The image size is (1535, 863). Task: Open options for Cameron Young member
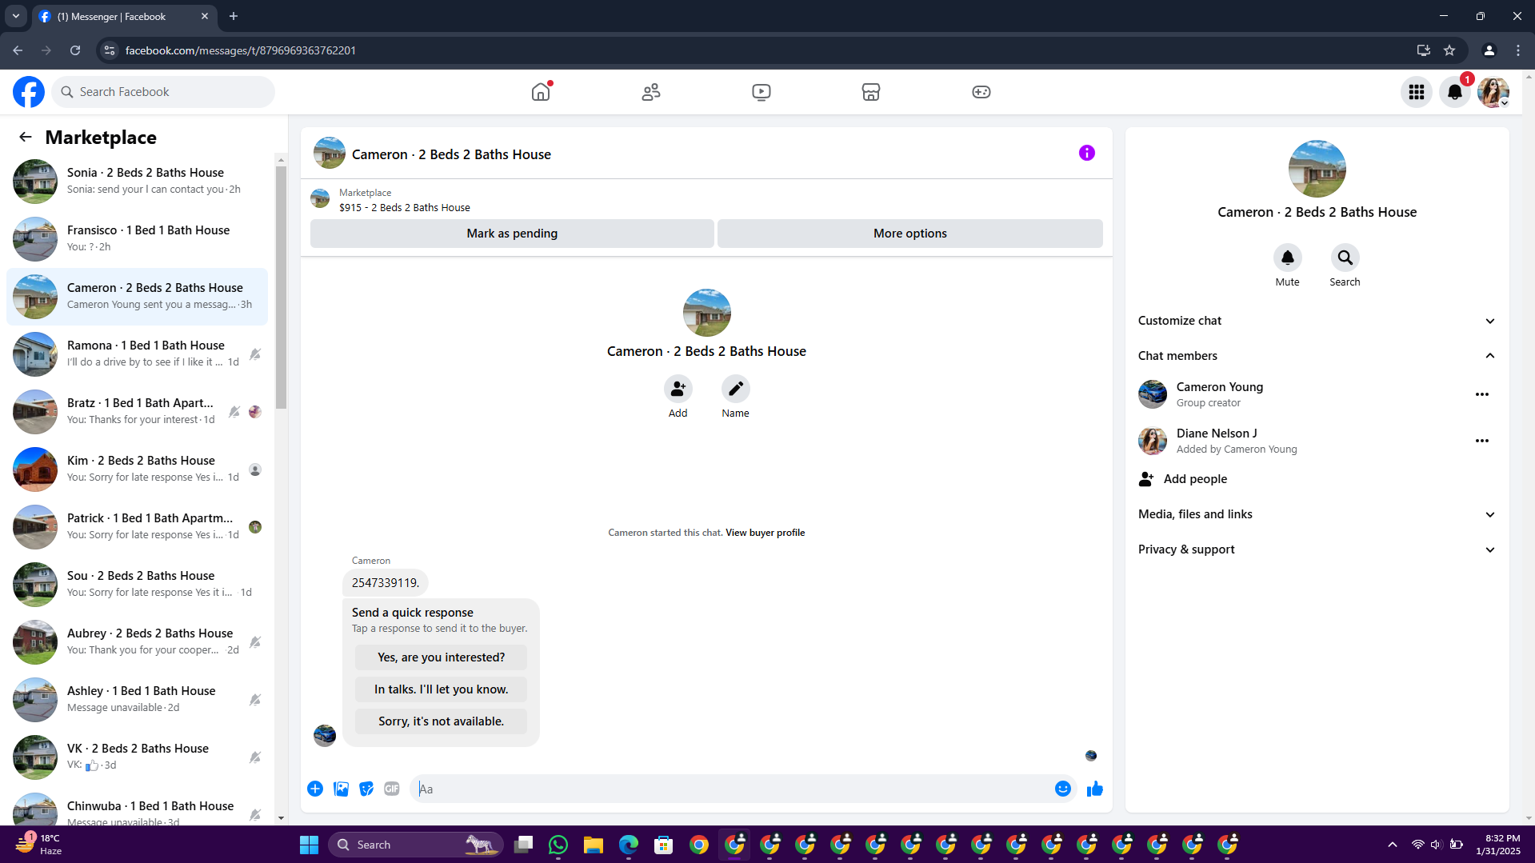pyautogui.click(x=1482, y=394)
